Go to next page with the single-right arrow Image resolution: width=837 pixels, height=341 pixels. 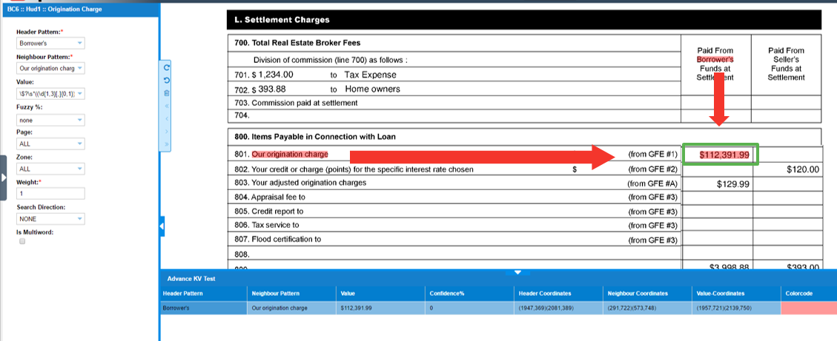click(x=167, y=131)
